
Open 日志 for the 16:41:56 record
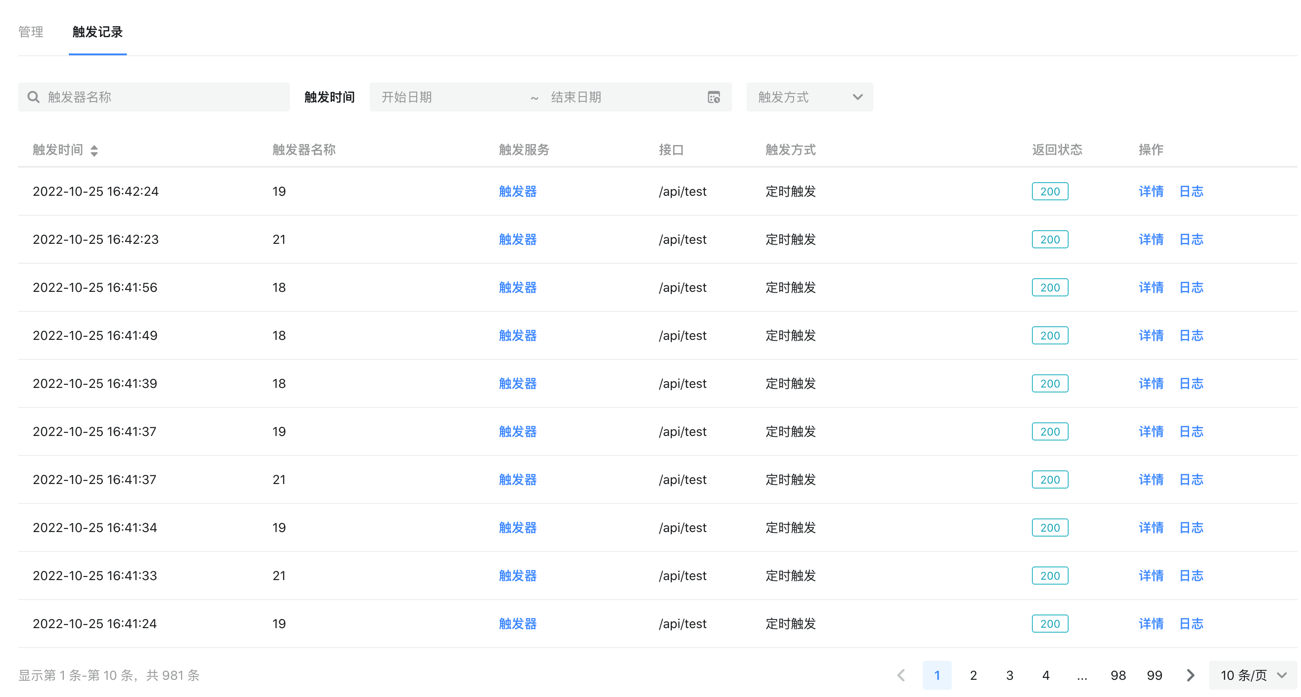tap(1191, 288)
